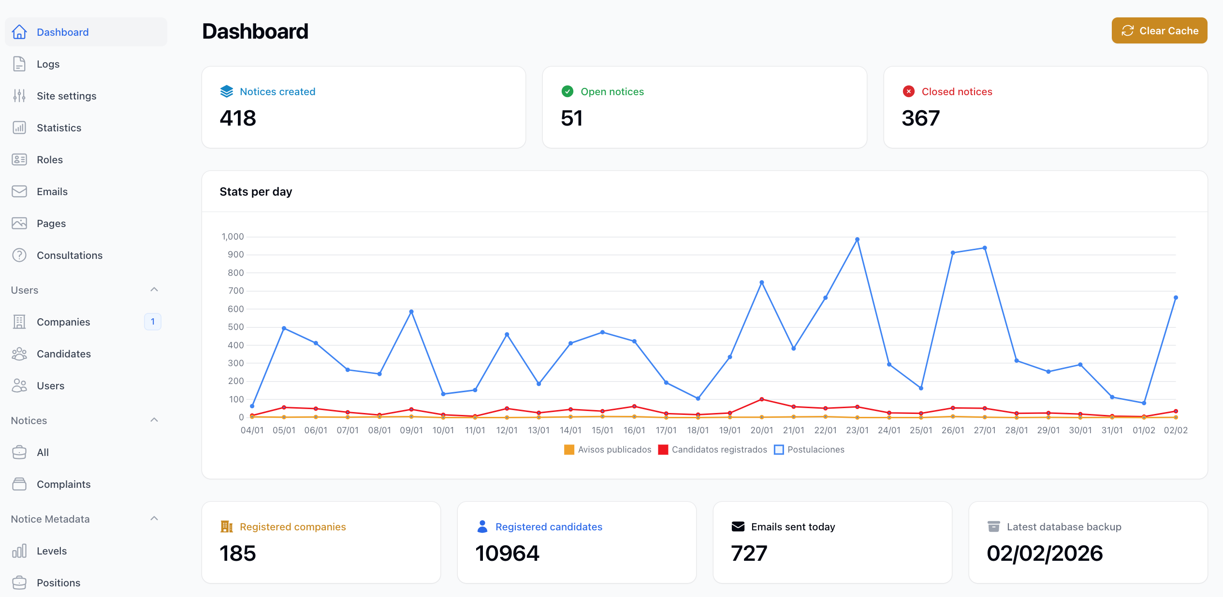Collapse the Notice Metadata section

coord(154,519)
